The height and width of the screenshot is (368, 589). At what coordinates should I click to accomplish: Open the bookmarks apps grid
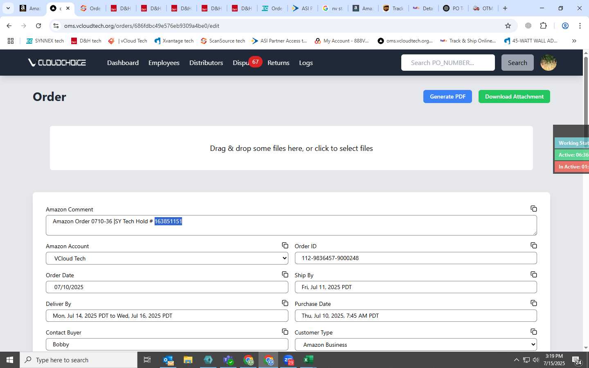(11, 41)
